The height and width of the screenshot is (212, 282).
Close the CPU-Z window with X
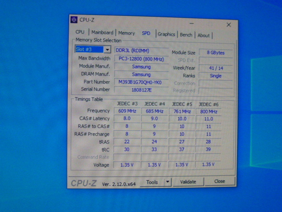coord(229,25)
